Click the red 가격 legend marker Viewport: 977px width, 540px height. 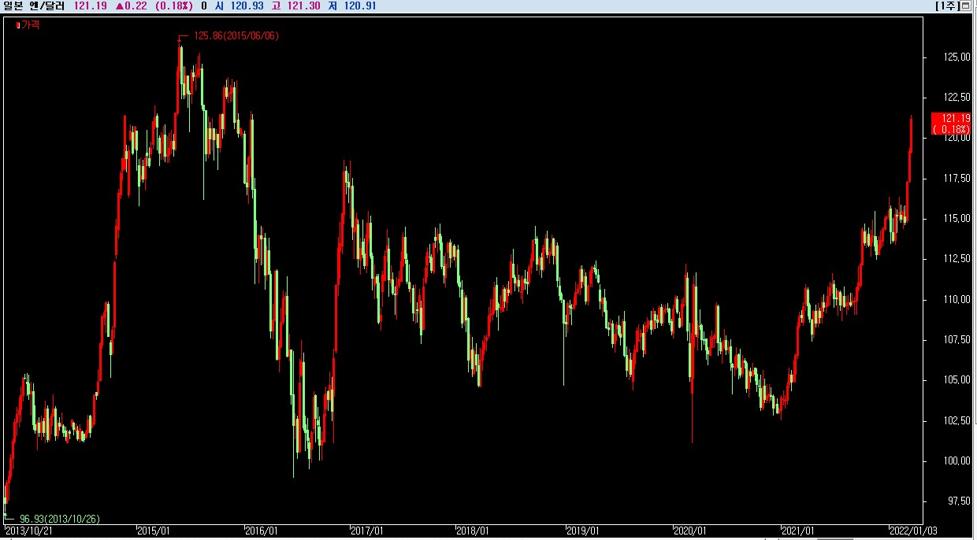[17, 25]
